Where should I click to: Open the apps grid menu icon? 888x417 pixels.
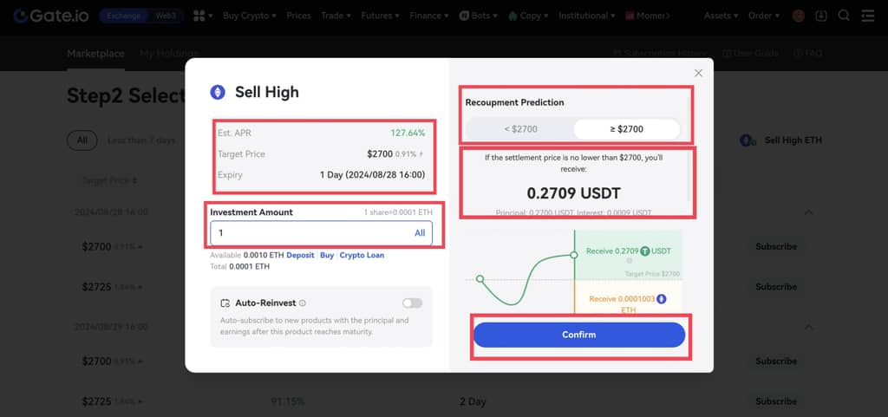(x=202, y=16)
